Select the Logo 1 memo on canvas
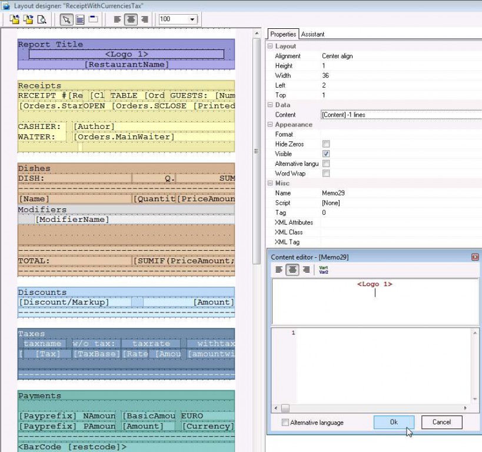This screenshot has height=452, width=482. point(127,54)
